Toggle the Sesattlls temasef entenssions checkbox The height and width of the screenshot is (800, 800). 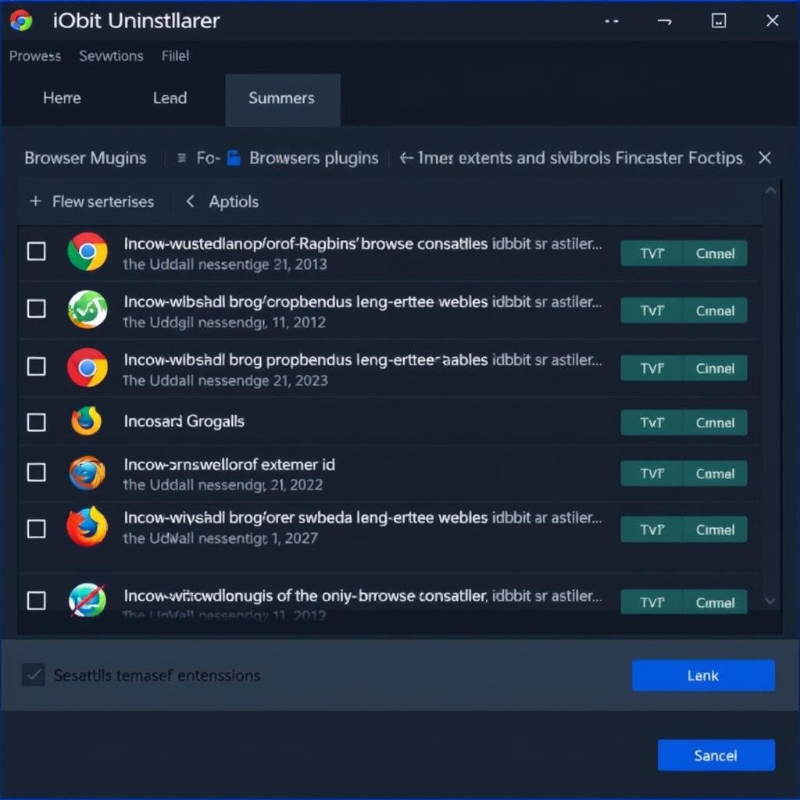pos(34,674)
